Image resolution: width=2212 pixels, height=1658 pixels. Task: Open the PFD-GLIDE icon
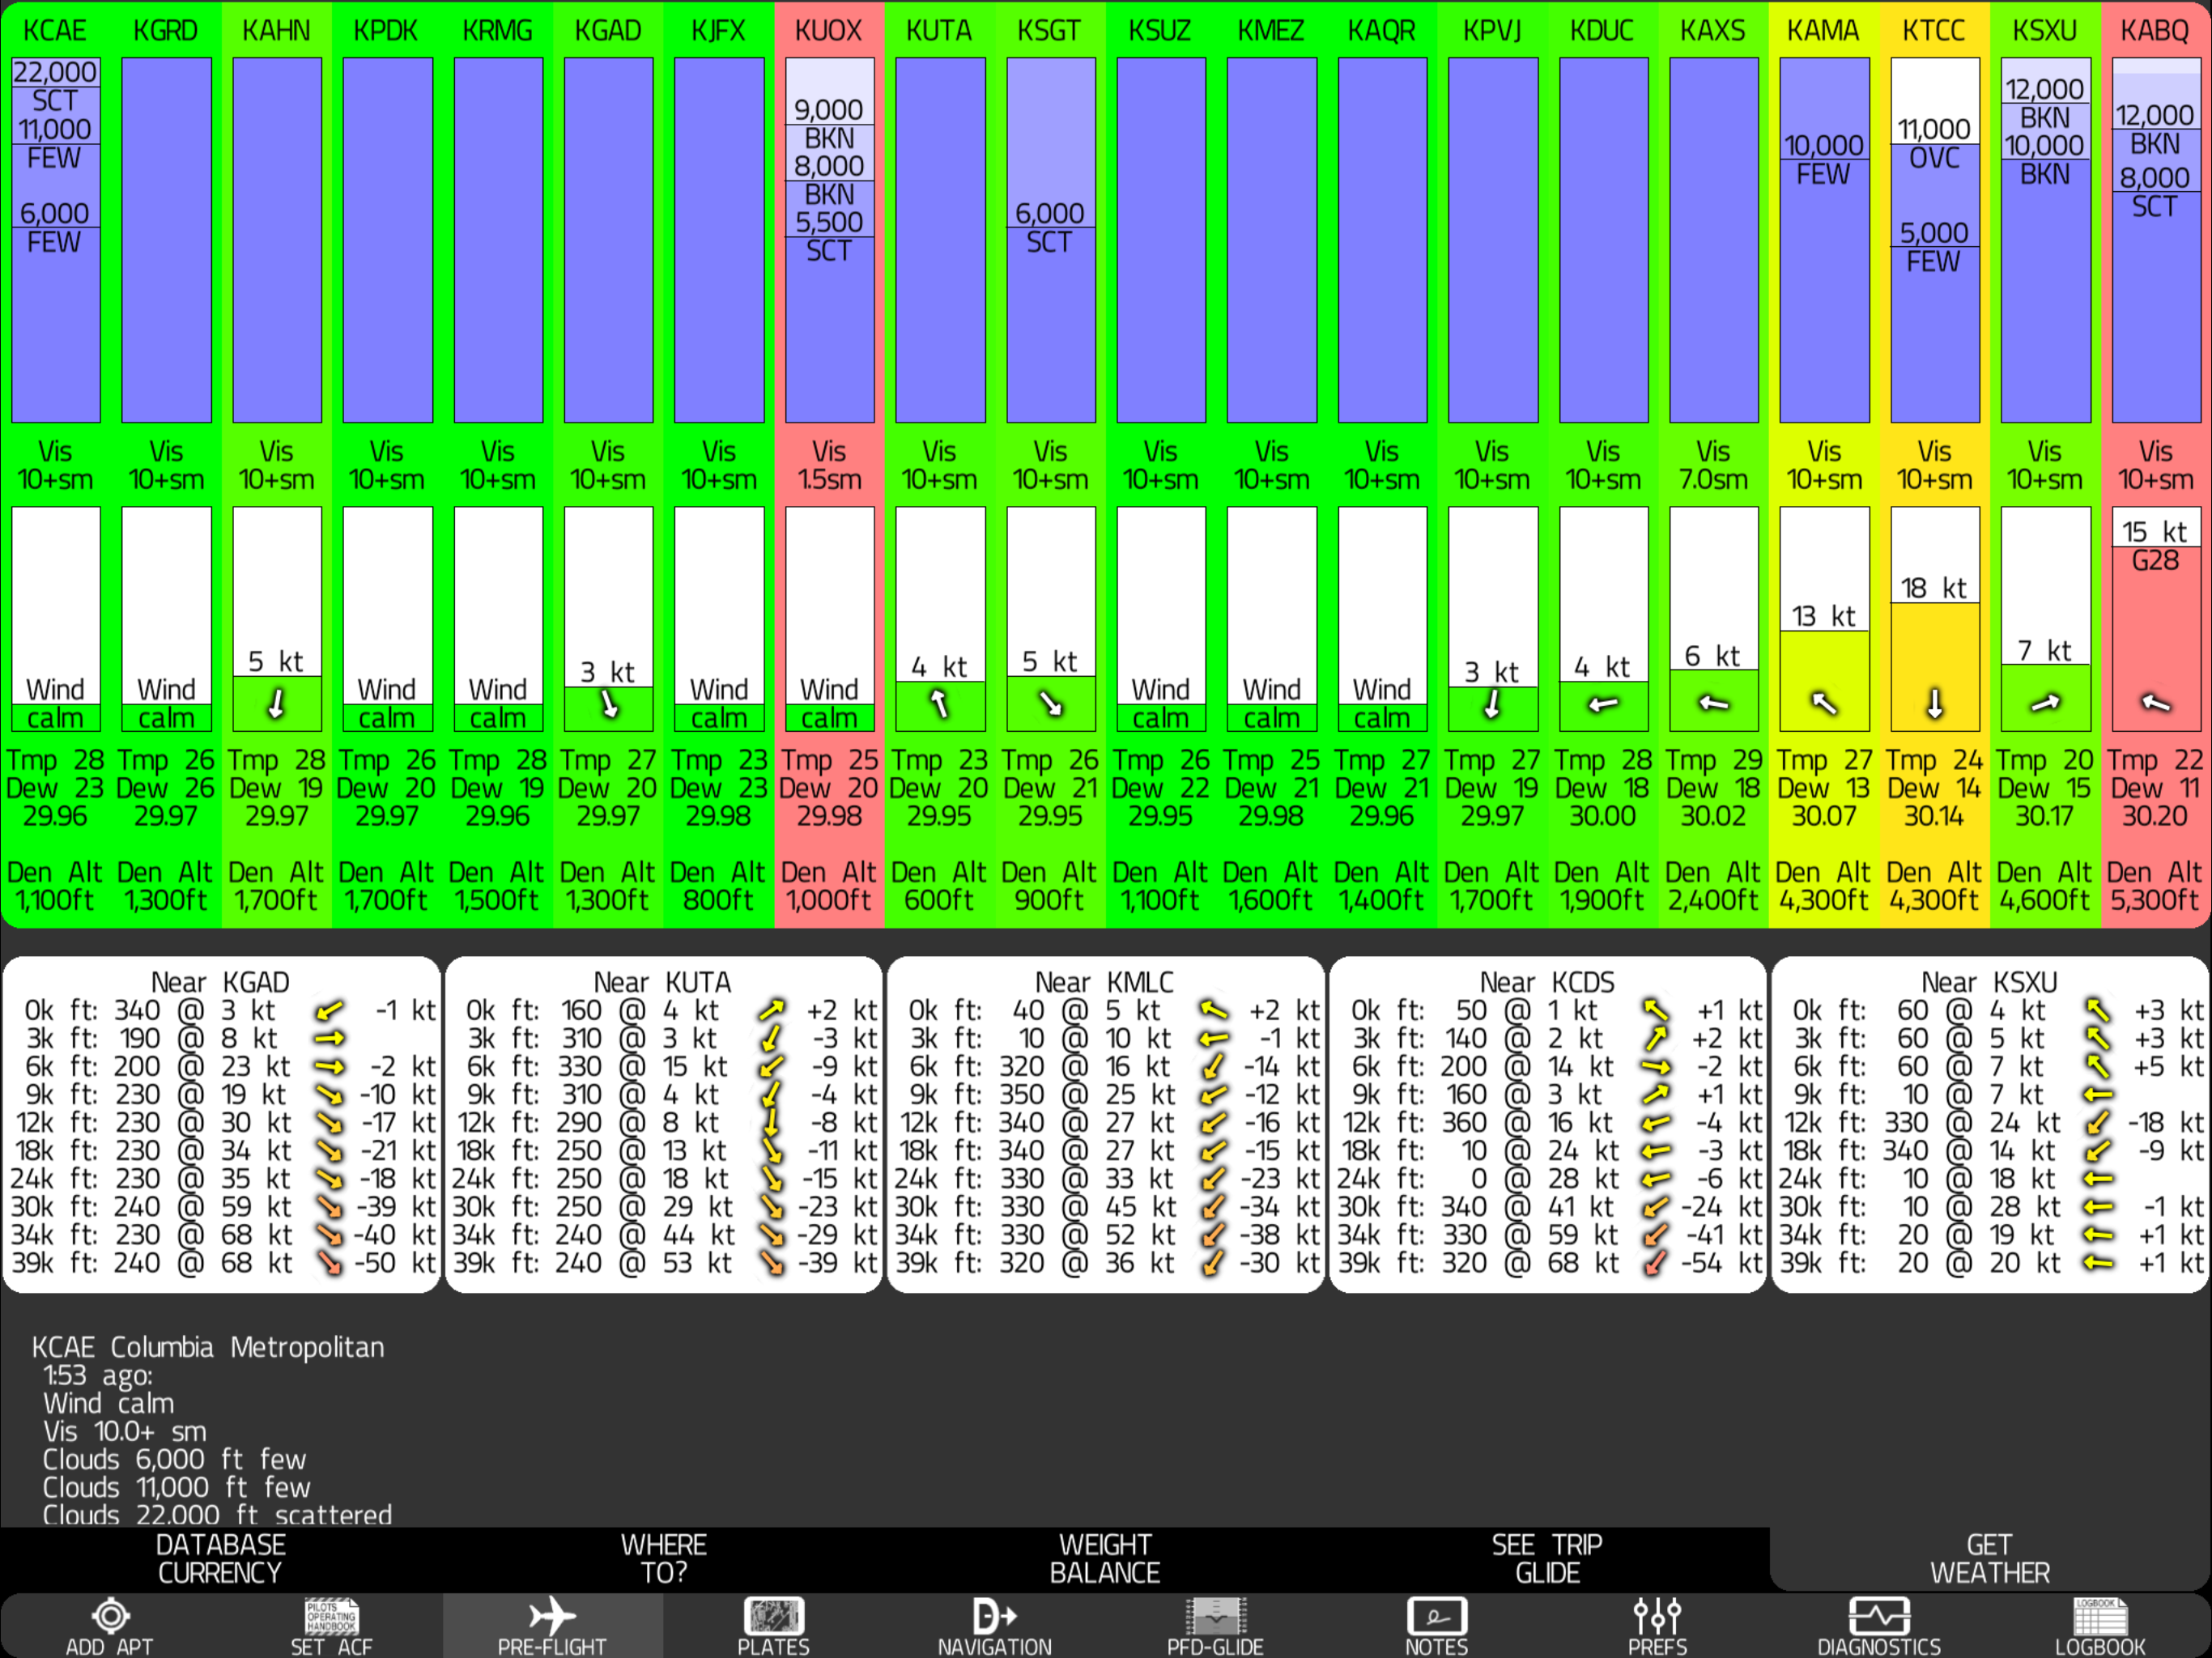click(x=1215, y=1616)
